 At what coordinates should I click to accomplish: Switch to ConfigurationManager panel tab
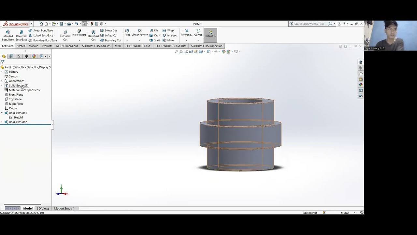click(19, 56)
